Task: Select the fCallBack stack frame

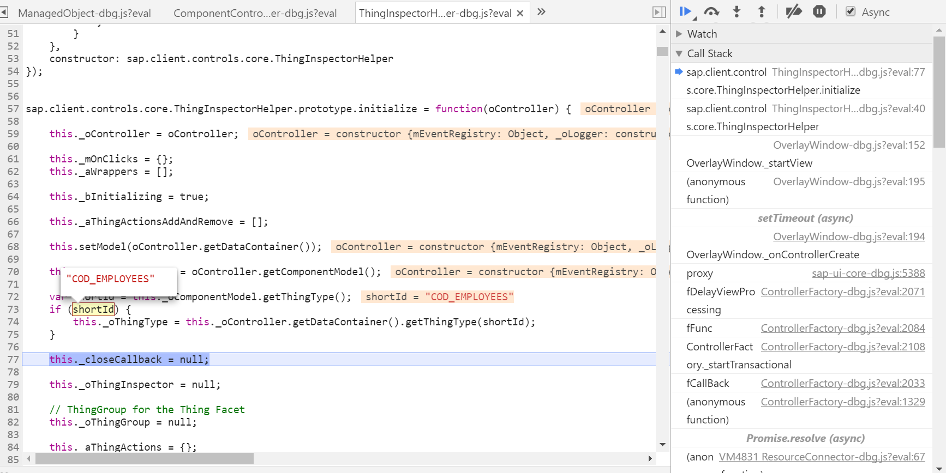Action: coord(802,383)
